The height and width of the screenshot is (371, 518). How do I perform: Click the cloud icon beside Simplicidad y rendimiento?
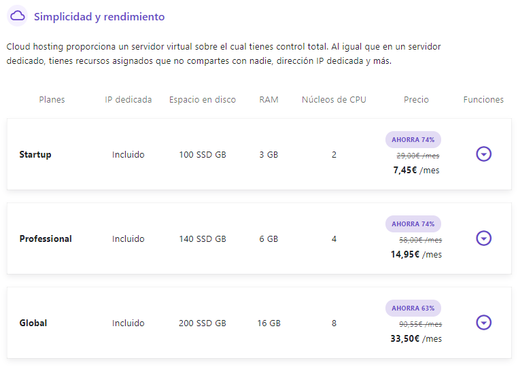click(17, 16)
